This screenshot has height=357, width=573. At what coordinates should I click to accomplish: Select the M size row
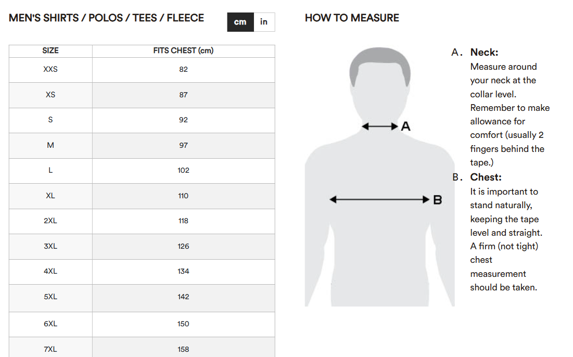pos(142,145)
